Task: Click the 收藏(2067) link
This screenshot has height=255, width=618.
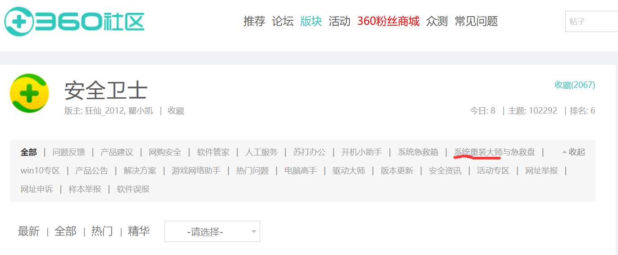Action: pos(574,85)
